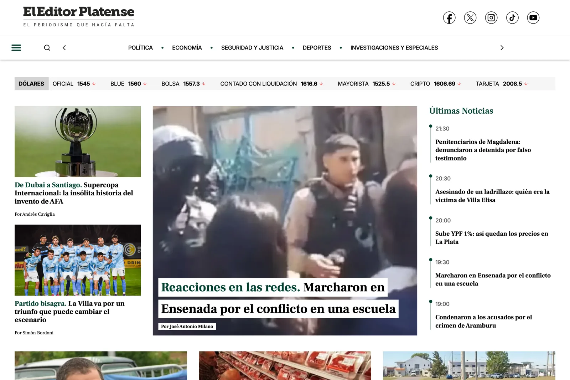Click the 19:00 timestamp entry
570x380 pixels.
click(x=442, y=304)
